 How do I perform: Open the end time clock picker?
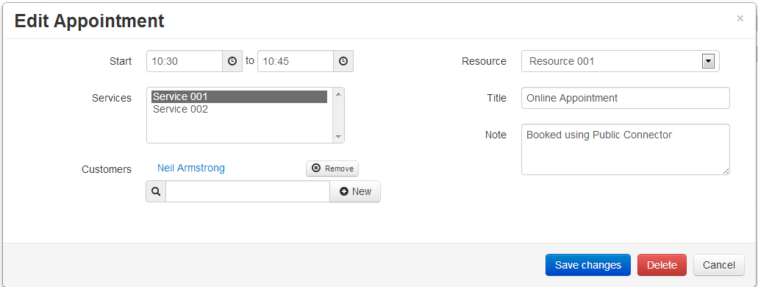(x=343, y=62)
